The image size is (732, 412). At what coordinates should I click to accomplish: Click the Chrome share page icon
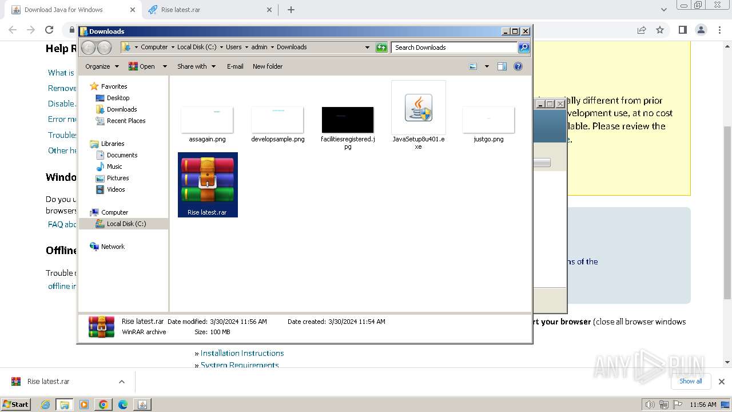click(642, 30)
